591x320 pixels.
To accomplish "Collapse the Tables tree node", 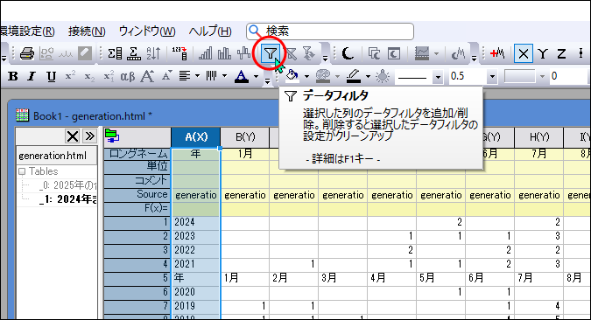I will tap(22, 171).
